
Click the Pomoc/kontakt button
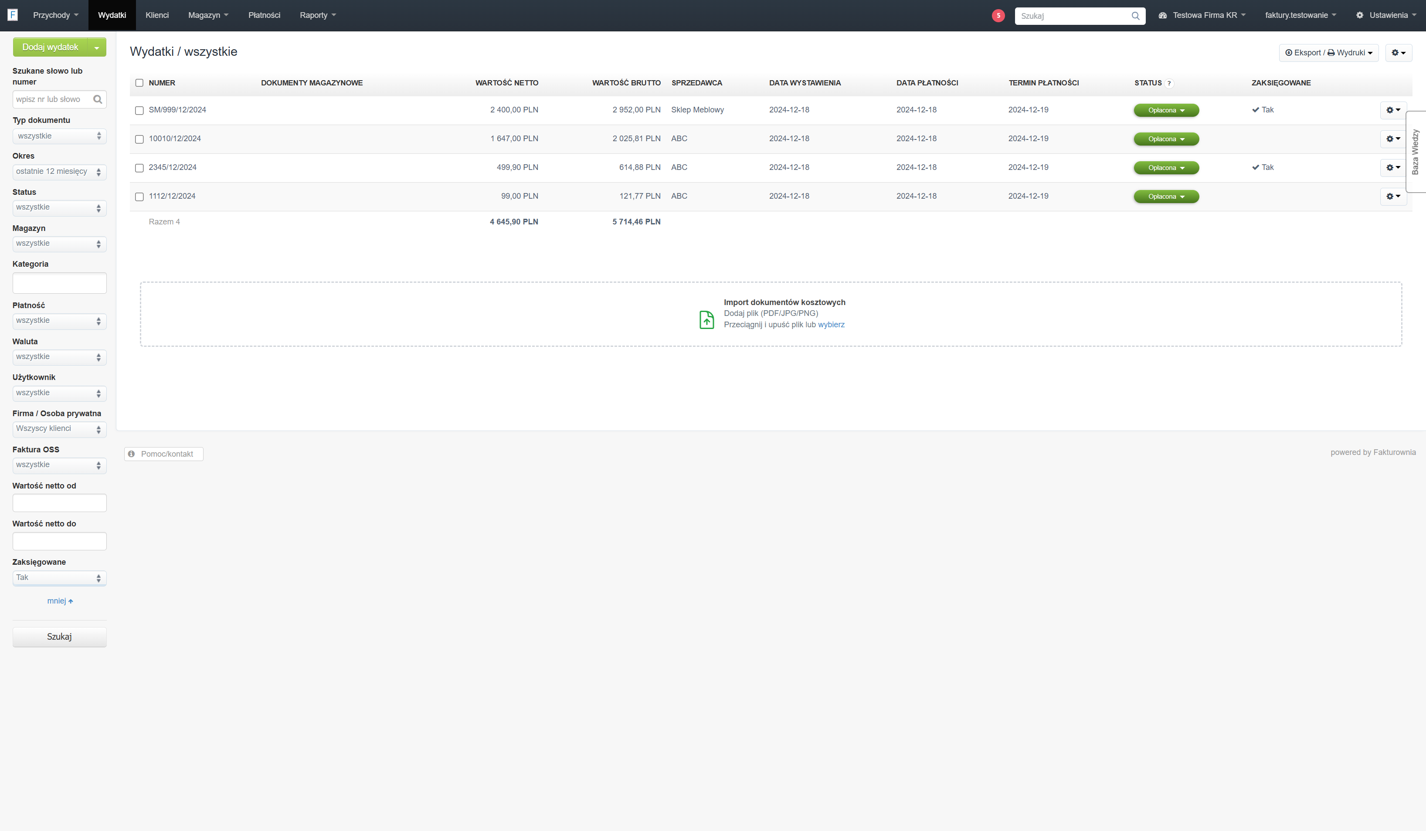163,454
